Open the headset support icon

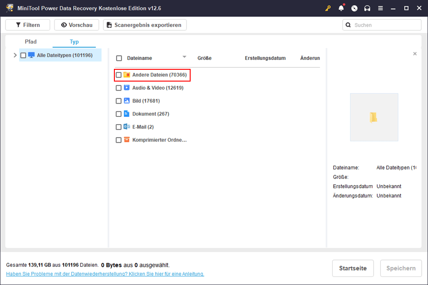tap(367, 8)
